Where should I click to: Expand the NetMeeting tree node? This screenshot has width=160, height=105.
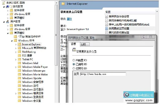pos(16,52)
